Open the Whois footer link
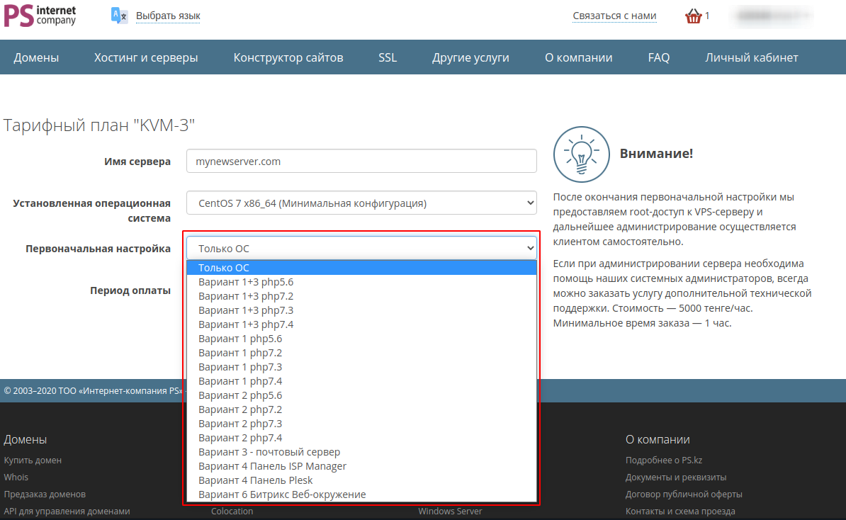Viewport: 846px width, 520px height. 16,477
